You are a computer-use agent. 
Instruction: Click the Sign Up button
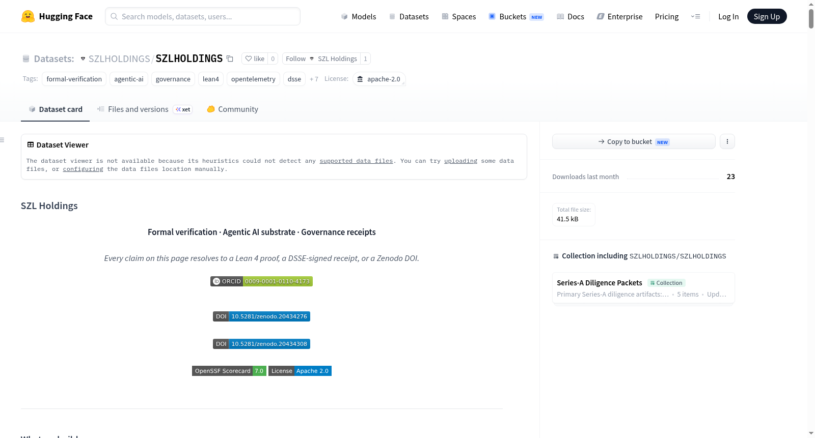click(x=767, y=16)
